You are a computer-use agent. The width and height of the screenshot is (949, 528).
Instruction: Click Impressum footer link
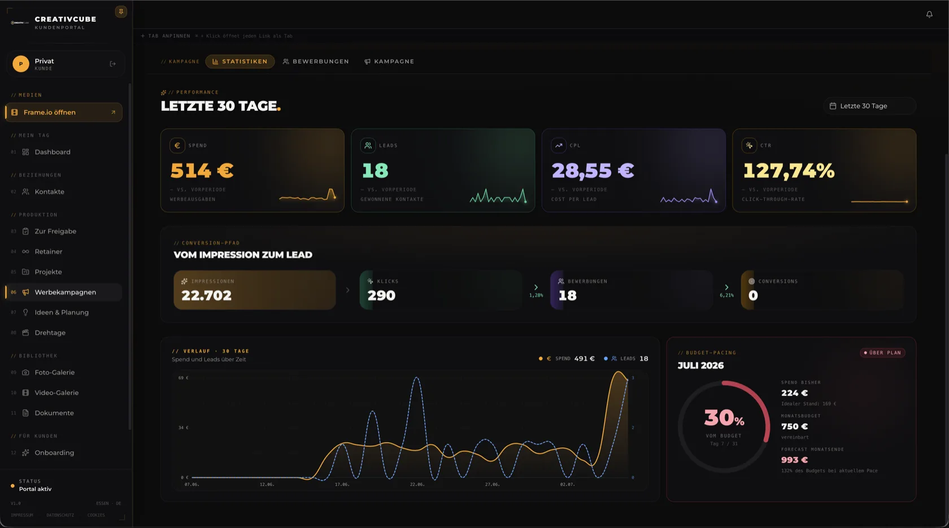[x=22, y=515]
